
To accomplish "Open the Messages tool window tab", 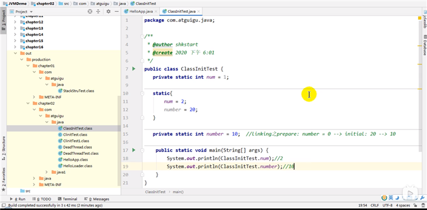I will tap(97, 199).
